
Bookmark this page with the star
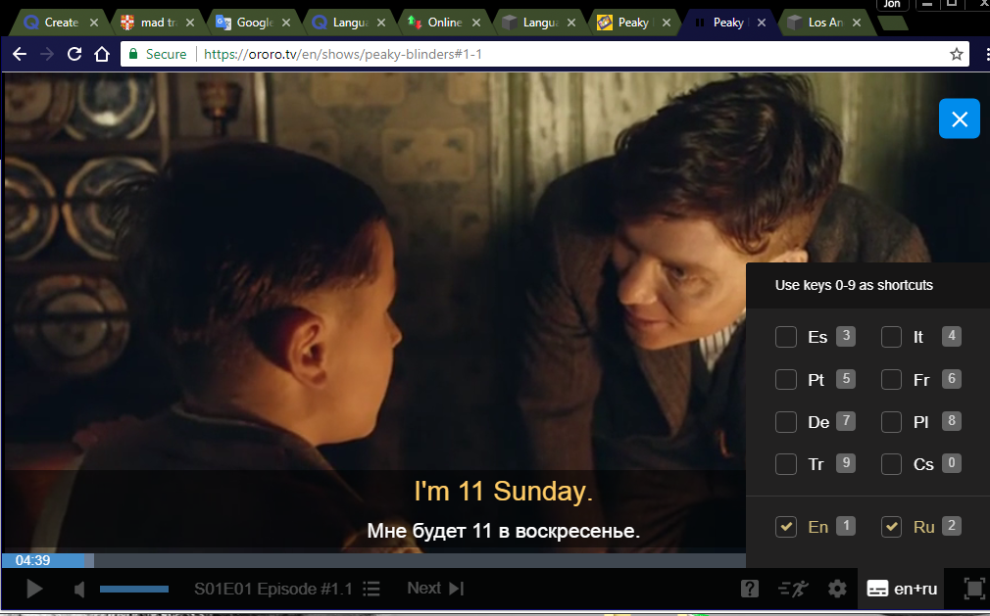click(957, 54)
